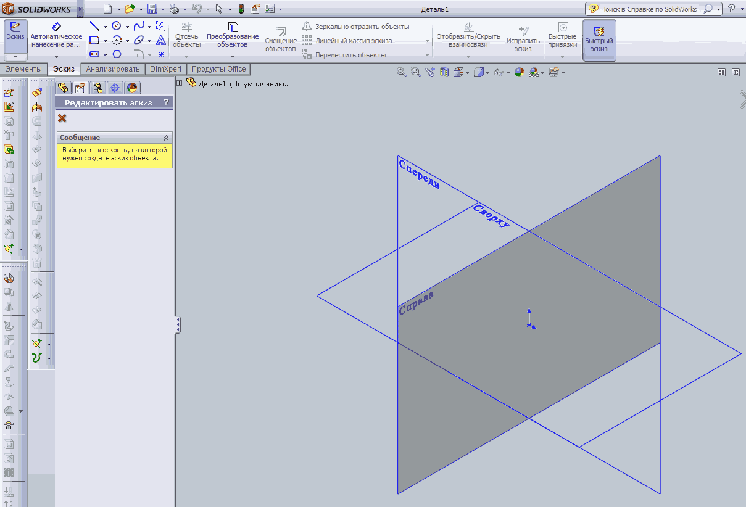Cancel sketch editing with red X
The height and width of the screenshot is (507, 746).
tap(62, 118)
